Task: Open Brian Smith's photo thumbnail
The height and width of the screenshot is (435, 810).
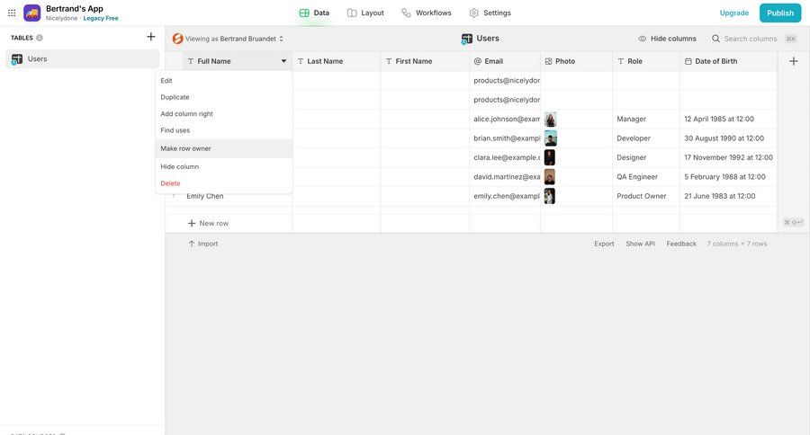Action: (x=551, y=138)
